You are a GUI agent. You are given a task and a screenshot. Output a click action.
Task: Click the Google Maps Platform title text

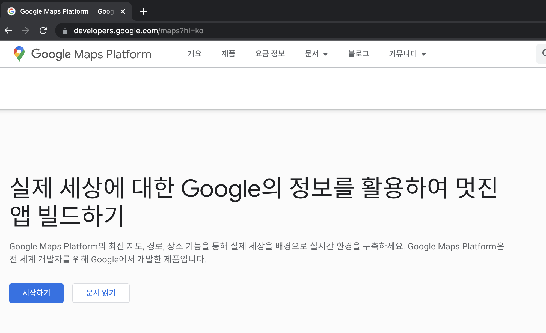point(91,54)
